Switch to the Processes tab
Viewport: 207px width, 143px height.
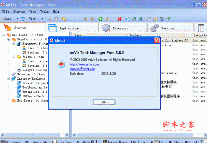point(123,28)
